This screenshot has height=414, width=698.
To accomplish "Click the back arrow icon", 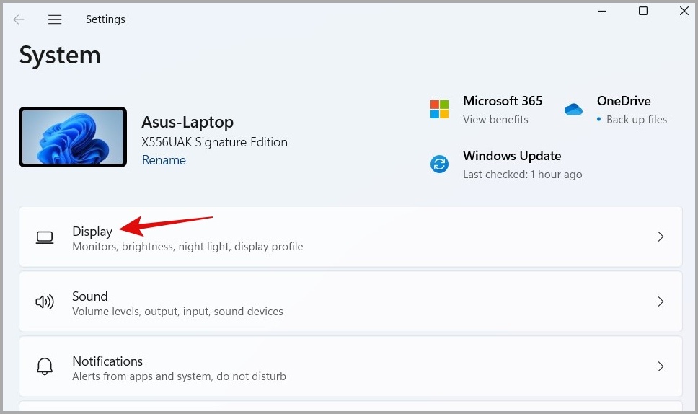I will [x=18, y=19].
